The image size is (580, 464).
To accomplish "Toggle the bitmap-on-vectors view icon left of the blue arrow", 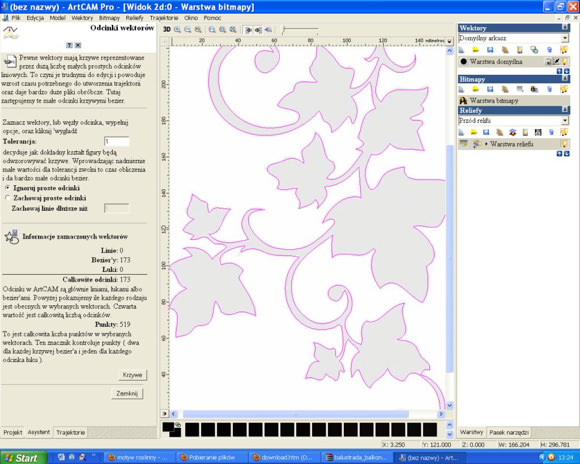I will 258,29.
